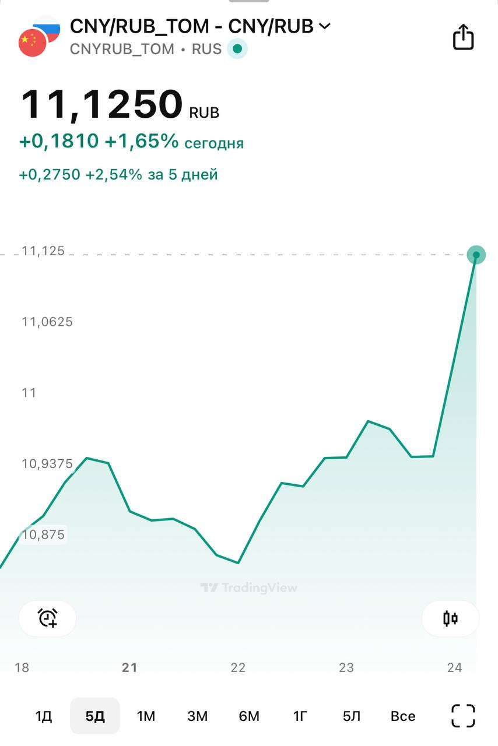The height and width of the screenshot is (746, 498).
Task: Tap the 11,1250 RUB price
Action: coord(120,106)
